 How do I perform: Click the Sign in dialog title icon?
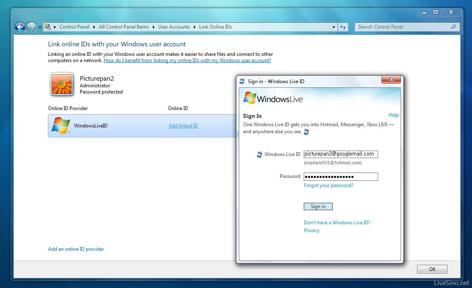pyautogui.click(x=242, y=82)
